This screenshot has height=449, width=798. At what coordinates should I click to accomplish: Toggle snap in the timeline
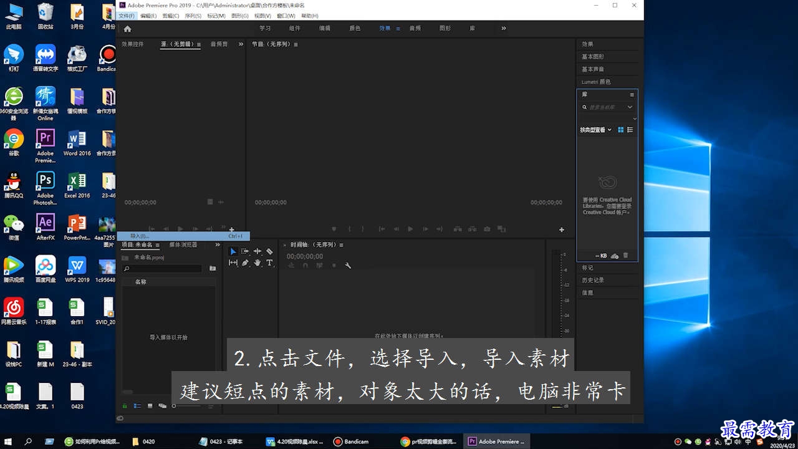(305, 266)
